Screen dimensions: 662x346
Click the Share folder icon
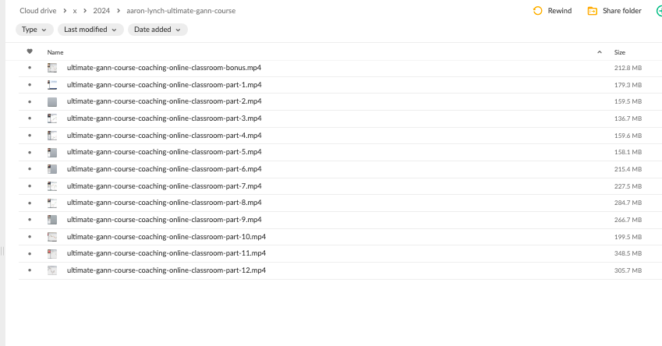(x=593, y=11)
